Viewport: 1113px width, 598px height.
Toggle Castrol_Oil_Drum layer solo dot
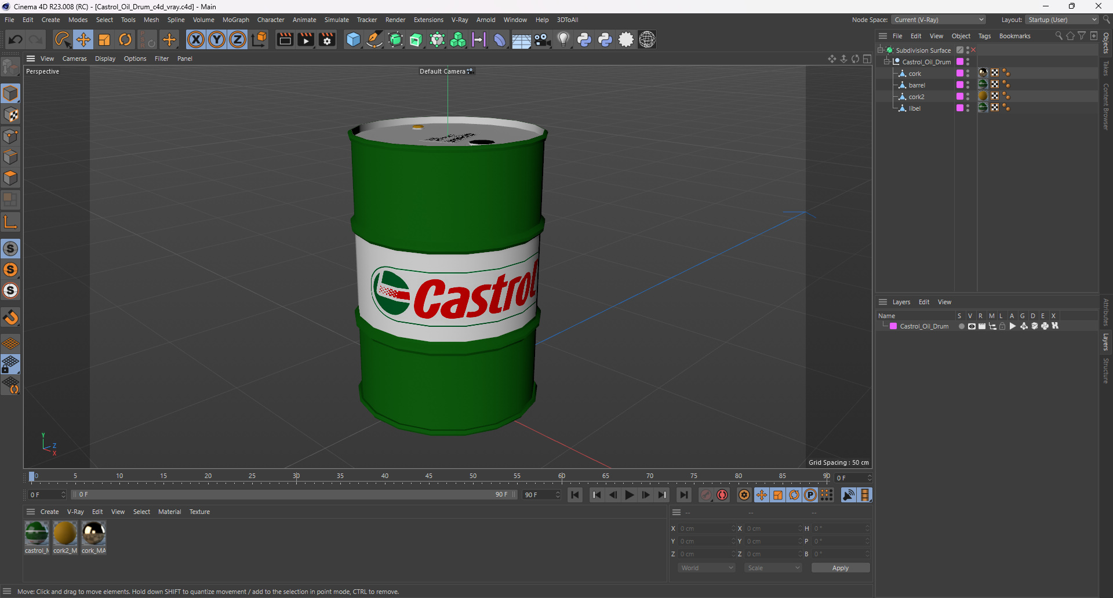pyautogui.click(x=961, y=326)
